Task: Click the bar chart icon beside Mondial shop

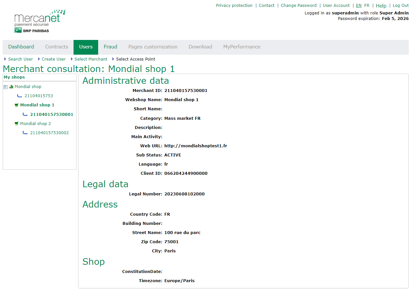Action: click(x=11, y=87)
